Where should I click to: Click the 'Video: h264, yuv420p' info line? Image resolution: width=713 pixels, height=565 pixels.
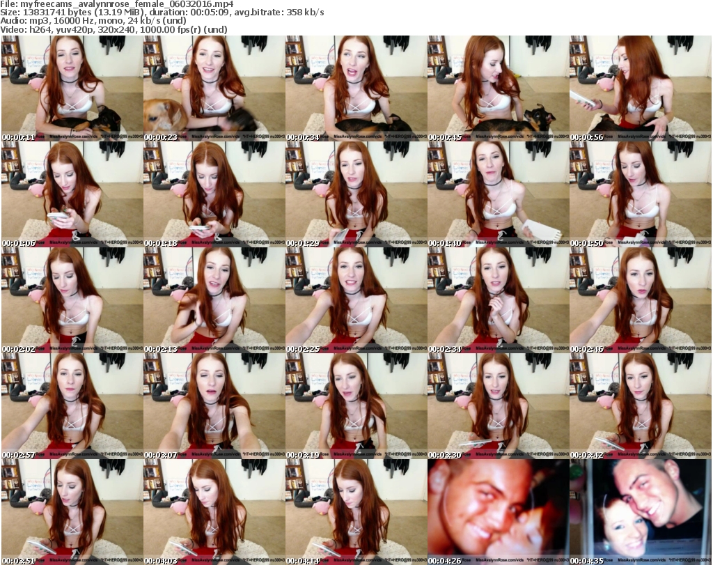(113, 29)
